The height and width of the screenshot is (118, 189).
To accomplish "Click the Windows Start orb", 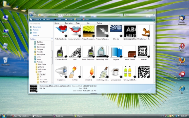I will coord(4,116).
